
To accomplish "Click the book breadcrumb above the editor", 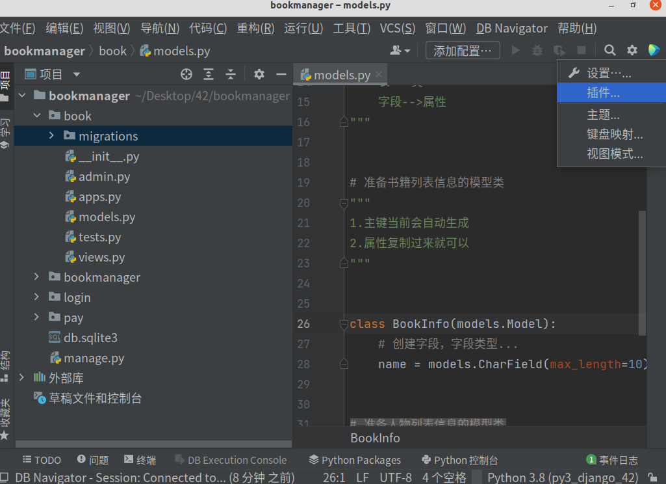I will (x=113, y=50).
